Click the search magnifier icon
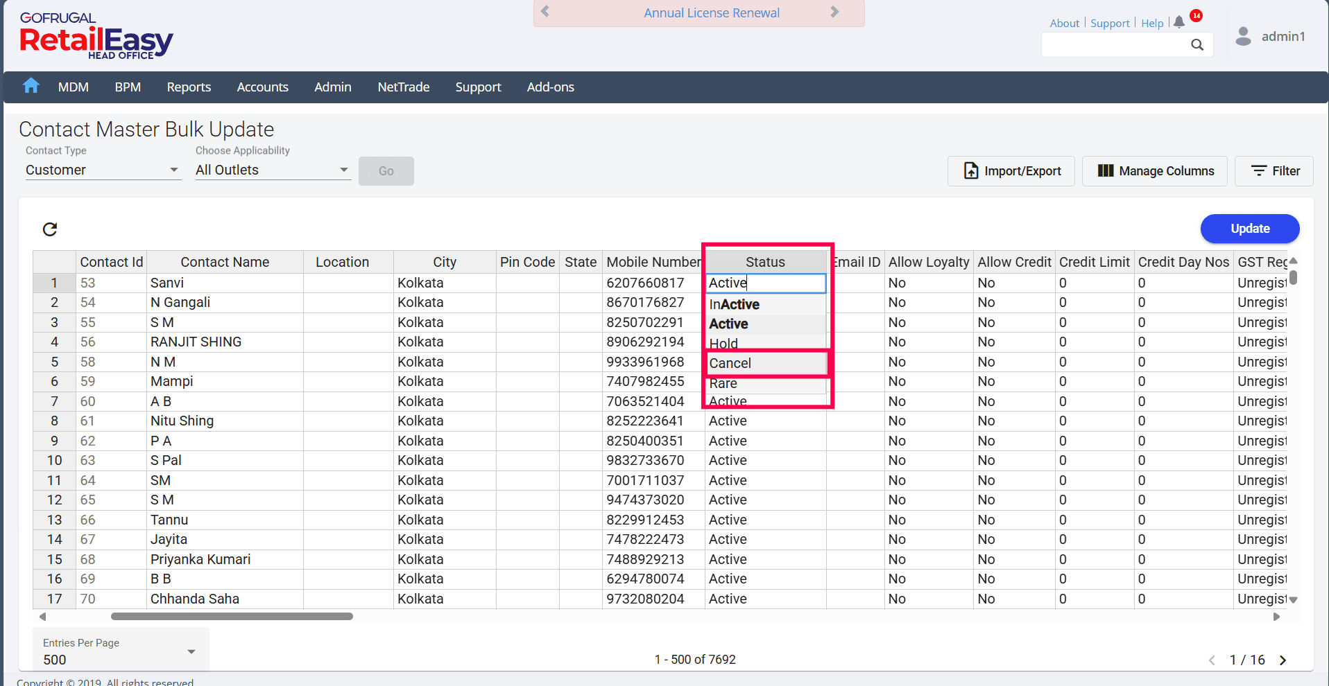 click(1197, 45)
